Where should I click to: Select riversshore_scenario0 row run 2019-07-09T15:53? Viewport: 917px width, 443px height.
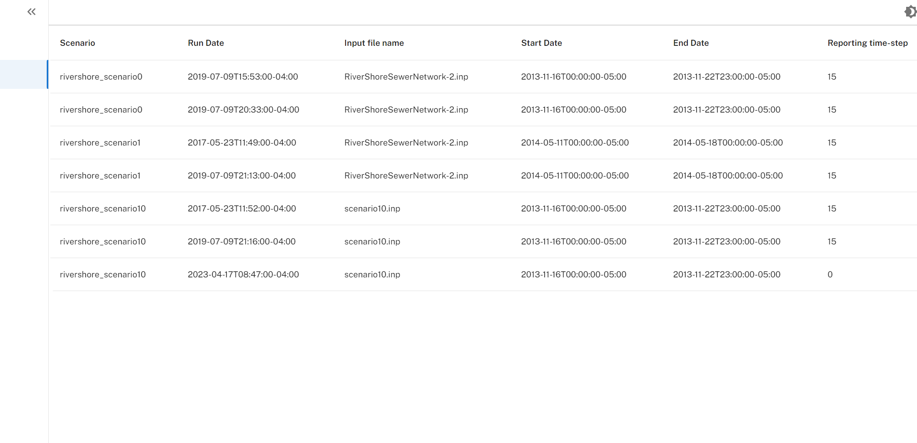483,77
